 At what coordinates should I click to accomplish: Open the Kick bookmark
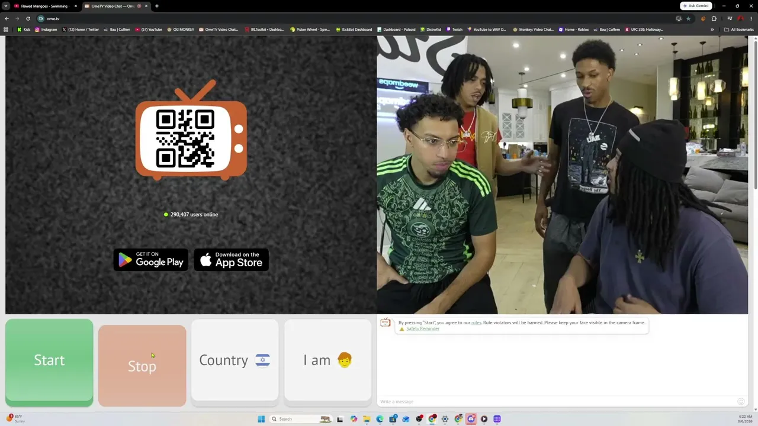(24, 30)
